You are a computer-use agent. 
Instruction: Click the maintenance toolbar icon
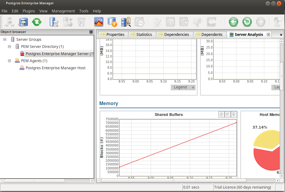click(x=197, y=22)
